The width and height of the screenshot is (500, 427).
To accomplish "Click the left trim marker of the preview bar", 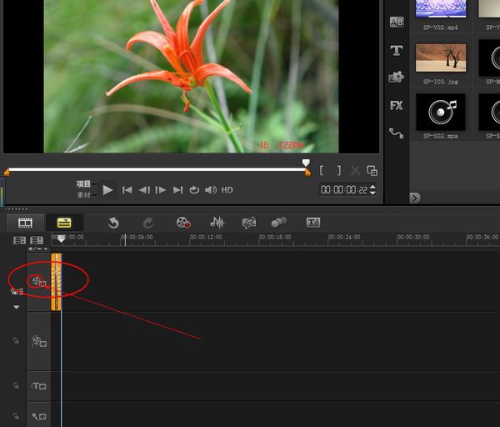I will pos(7,173).
